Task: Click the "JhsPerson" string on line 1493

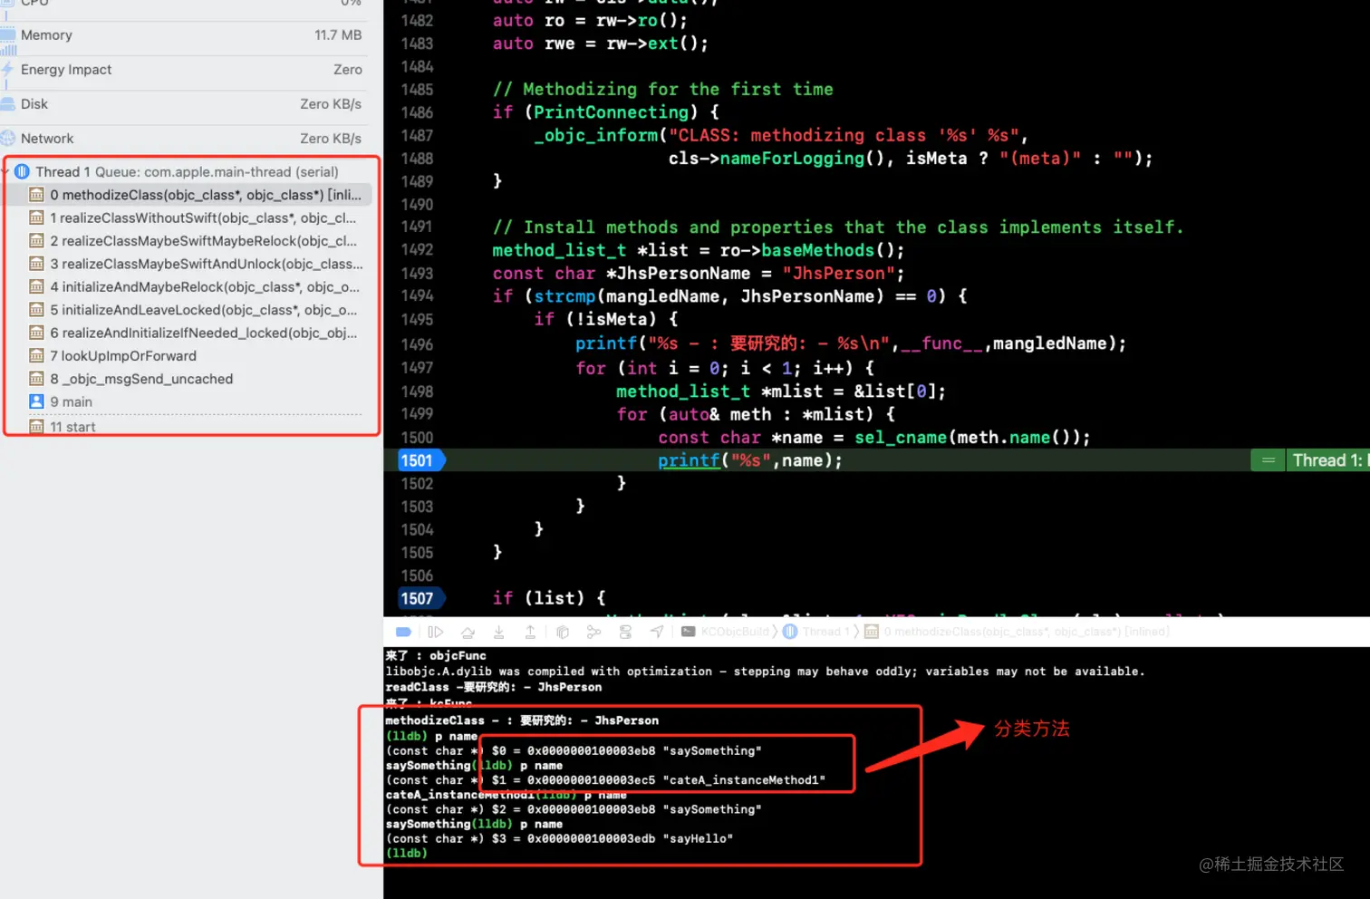Action: 838,274
